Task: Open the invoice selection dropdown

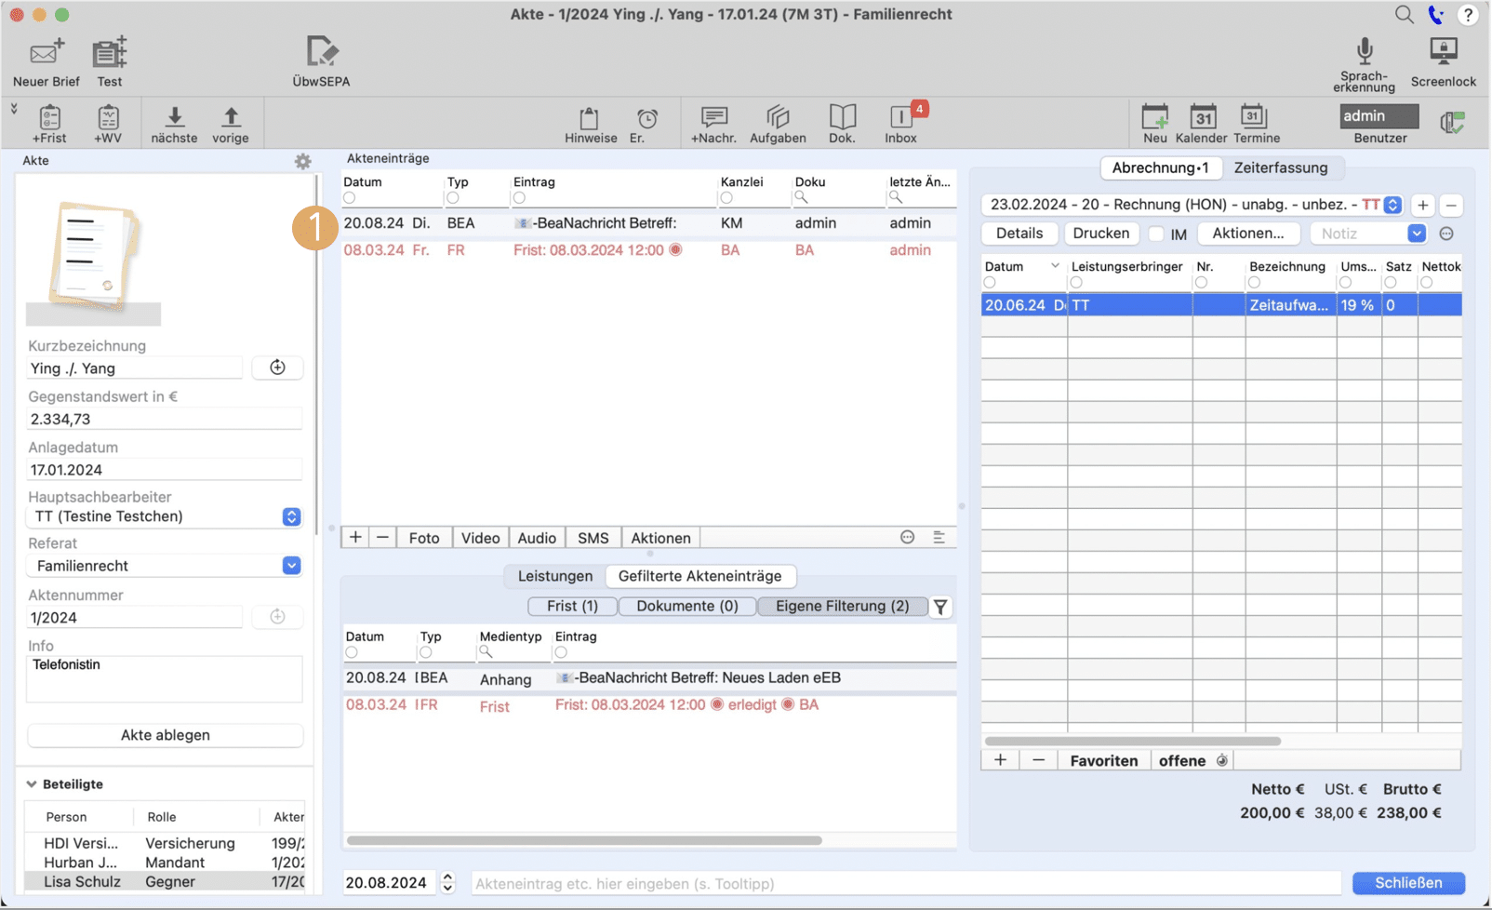Action: click(x=1392, y=205)
